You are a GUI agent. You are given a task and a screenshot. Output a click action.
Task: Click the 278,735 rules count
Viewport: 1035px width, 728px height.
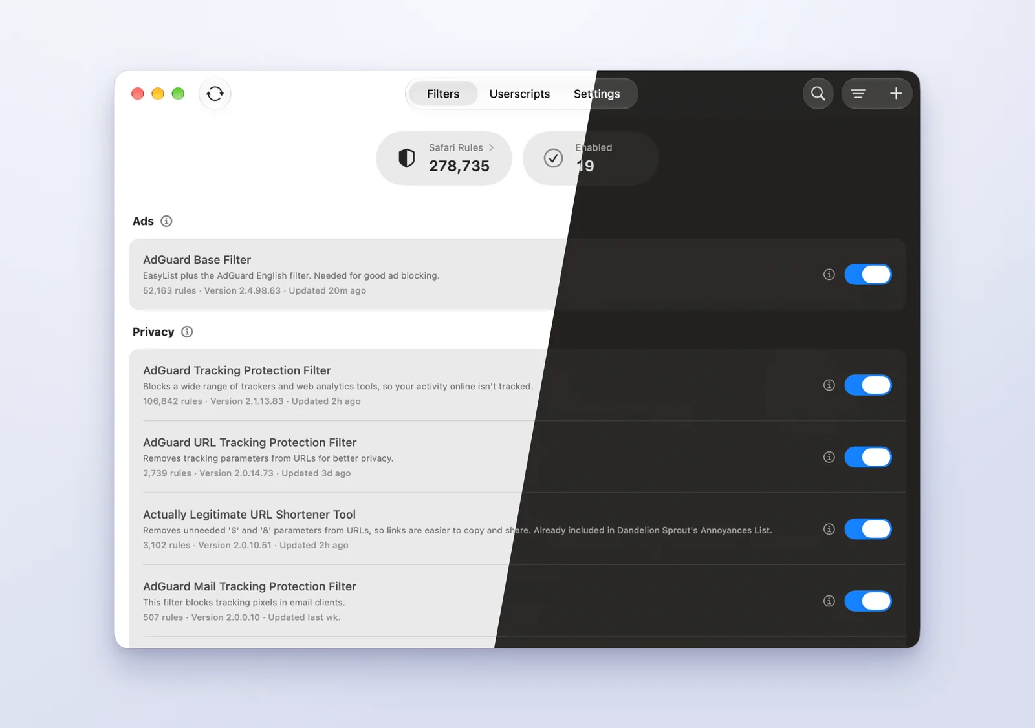tap(459, 166)
